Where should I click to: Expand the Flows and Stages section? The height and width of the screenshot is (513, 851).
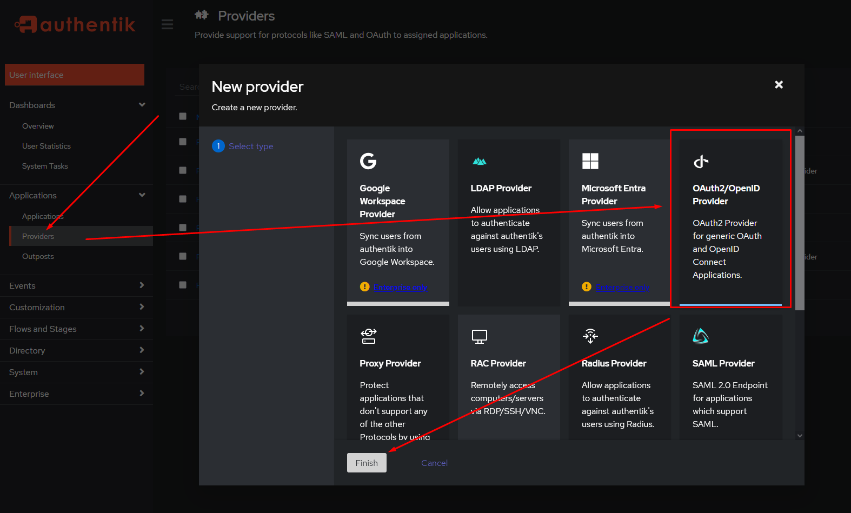tap(77, 329)
